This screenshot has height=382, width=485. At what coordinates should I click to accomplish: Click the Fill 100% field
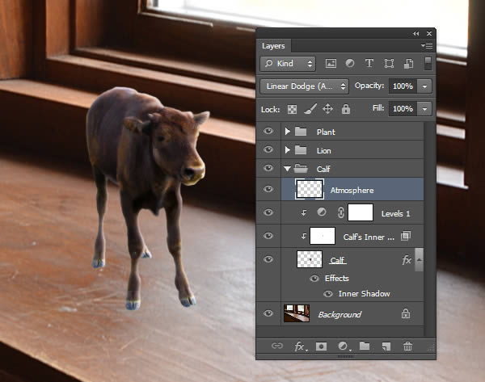[403, 109]
